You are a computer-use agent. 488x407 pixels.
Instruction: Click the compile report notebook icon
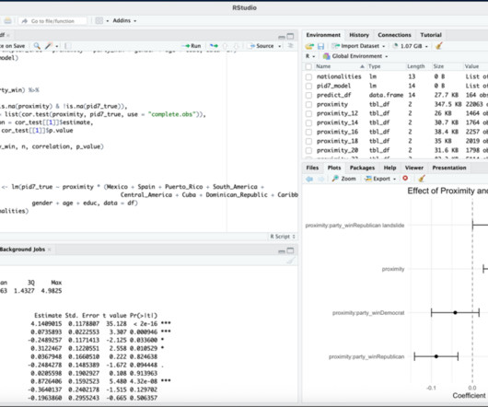tap(67, 46)
